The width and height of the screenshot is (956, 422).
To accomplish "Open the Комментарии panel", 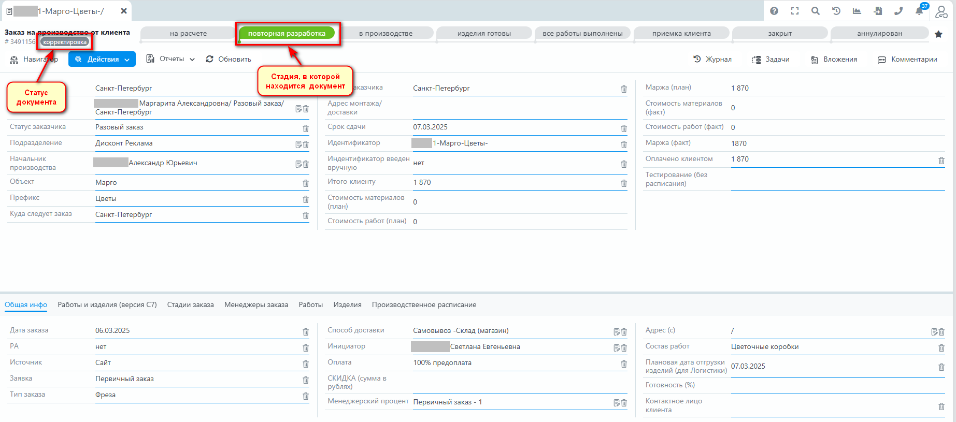I will pos(907,59).
